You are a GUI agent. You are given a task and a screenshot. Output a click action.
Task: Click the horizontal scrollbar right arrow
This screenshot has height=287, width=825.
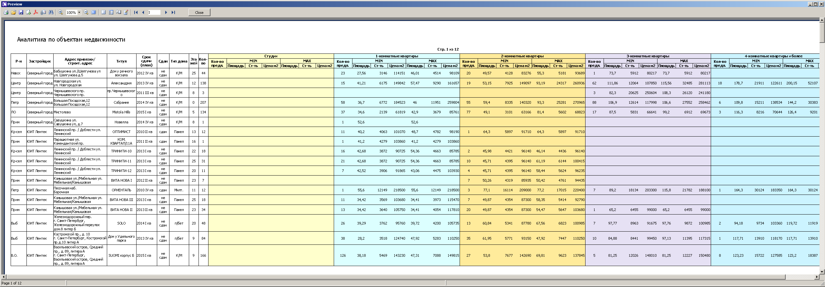coord(817,277)
